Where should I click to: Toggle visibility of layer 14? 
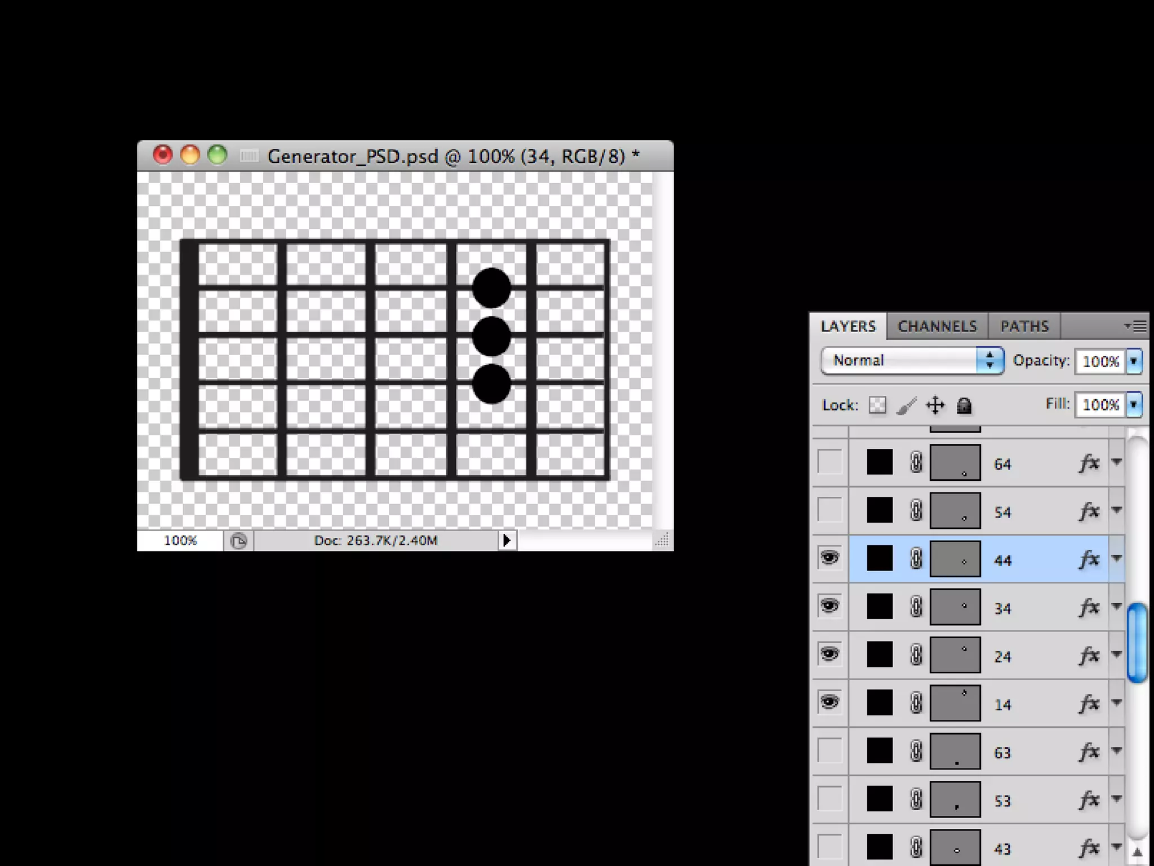pos(829,702)
